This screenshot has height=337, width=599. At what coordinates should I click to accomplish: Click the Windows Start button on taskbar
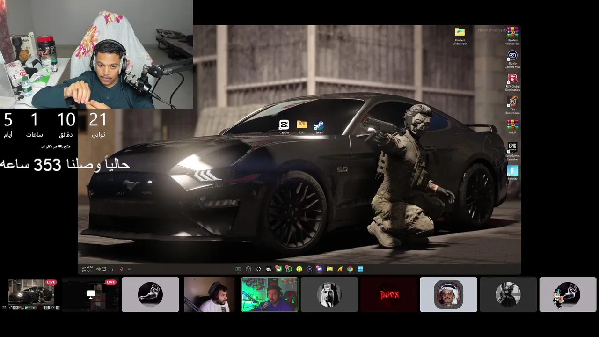[x=360, y=269]
